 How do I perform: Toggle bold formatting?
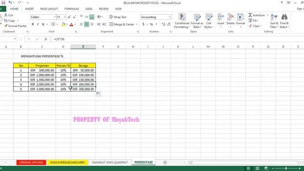point(33,24)
